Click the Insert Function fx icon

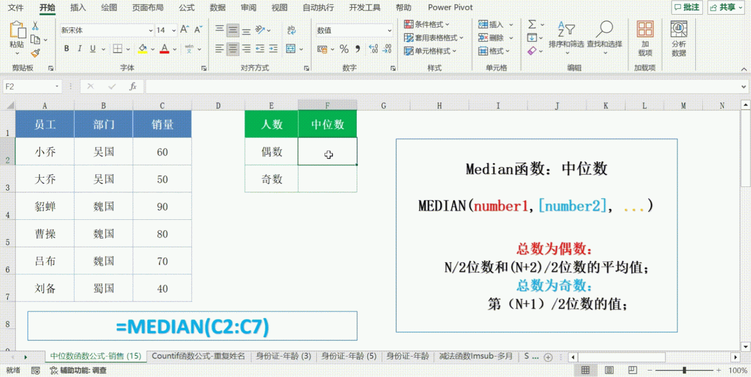[x=133, y=86]
